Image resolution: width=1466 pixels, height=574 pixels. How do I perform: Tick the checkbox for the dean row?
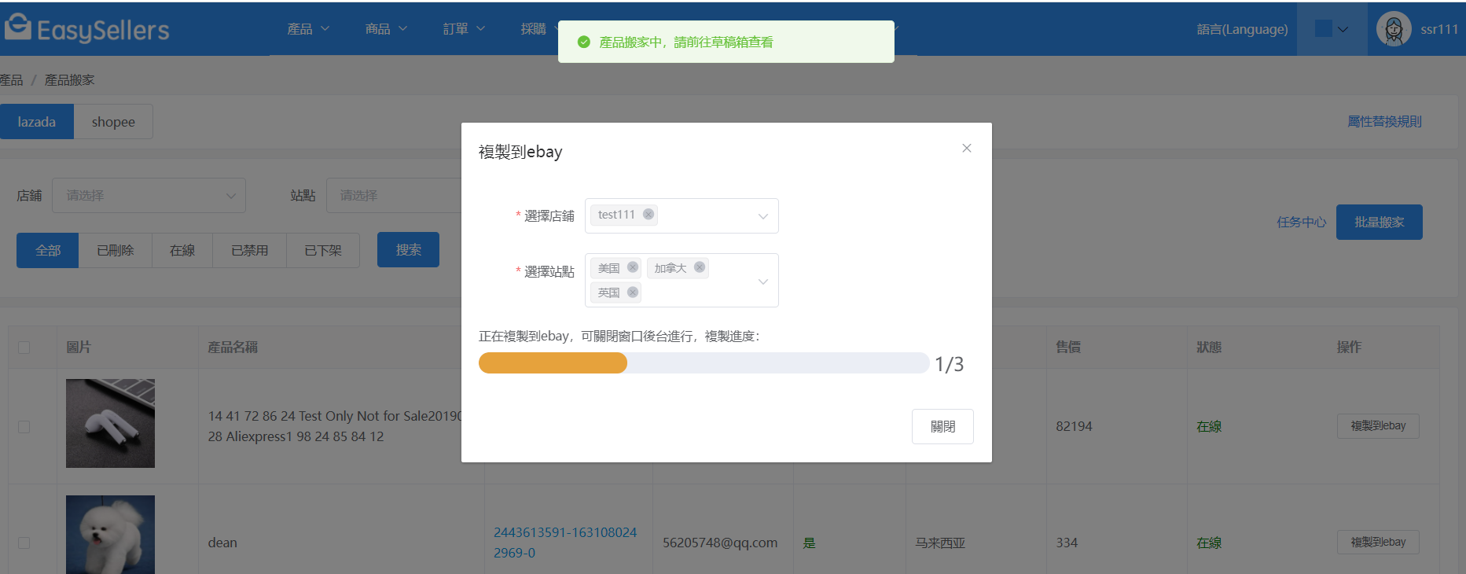click(x=24, y=543)
